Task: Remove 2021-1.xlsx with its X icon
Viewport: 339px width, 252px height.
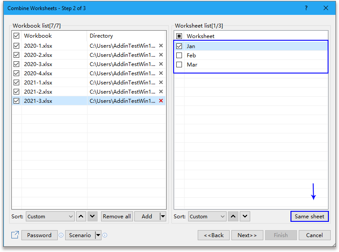Action: [x=161, y=82]
